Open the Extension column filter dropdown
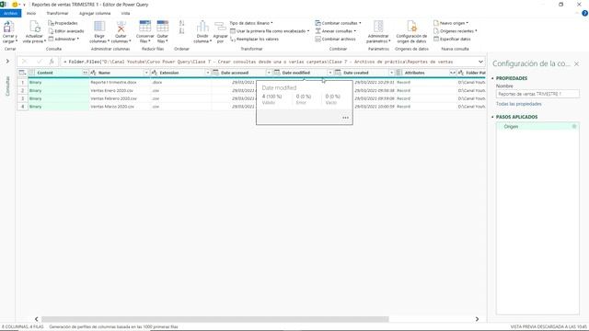589x331 pixels. tap(208, 73)
